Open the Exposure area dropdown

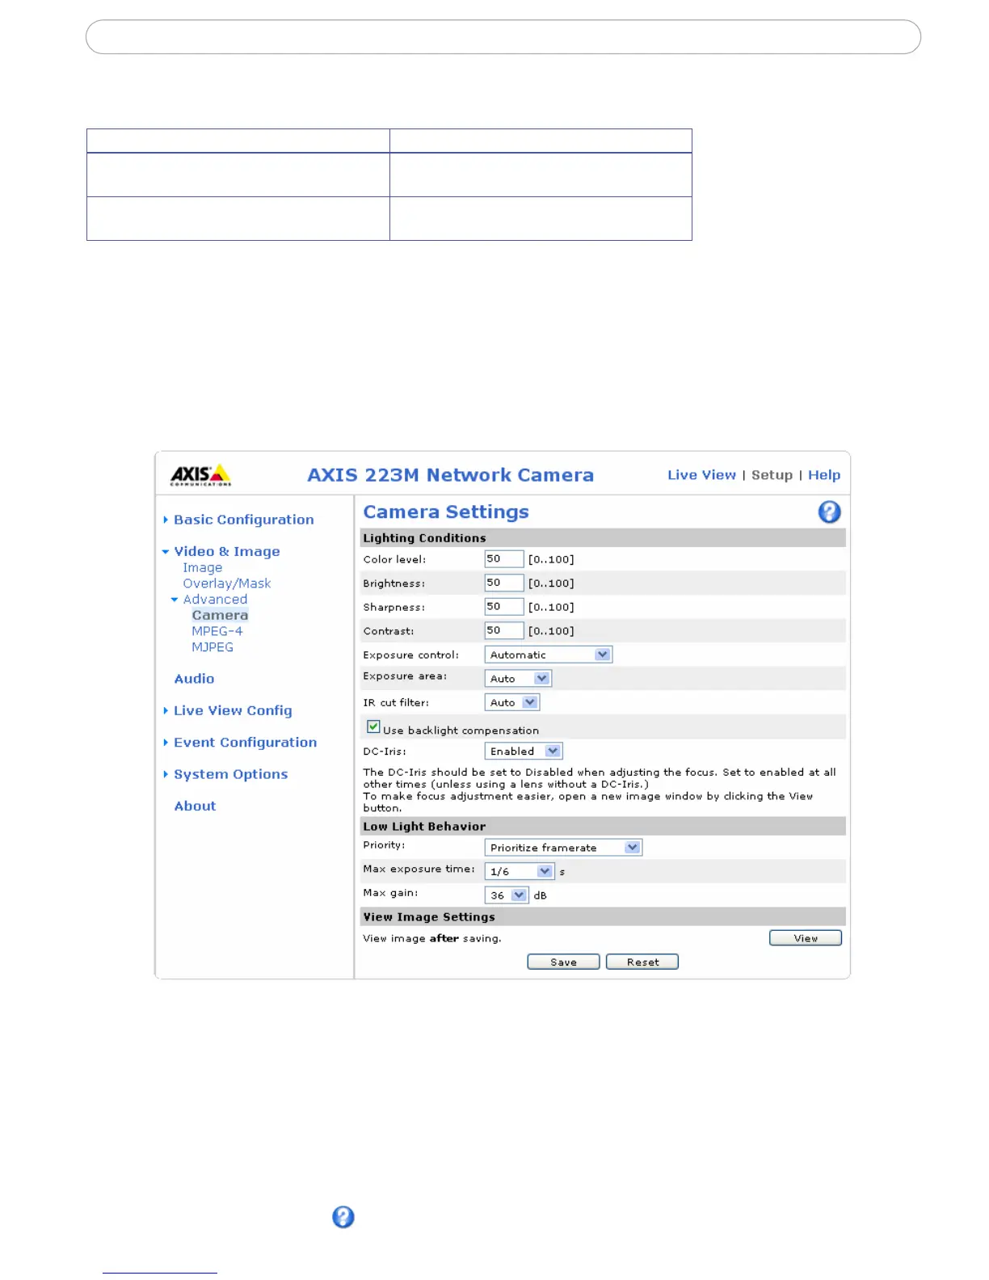click(x=518, y=679)
